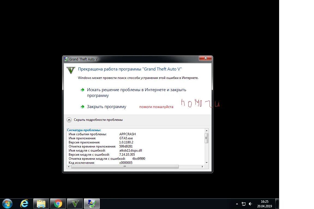
Task: Select timestamp value 599d9281
Action: (126, 146)
